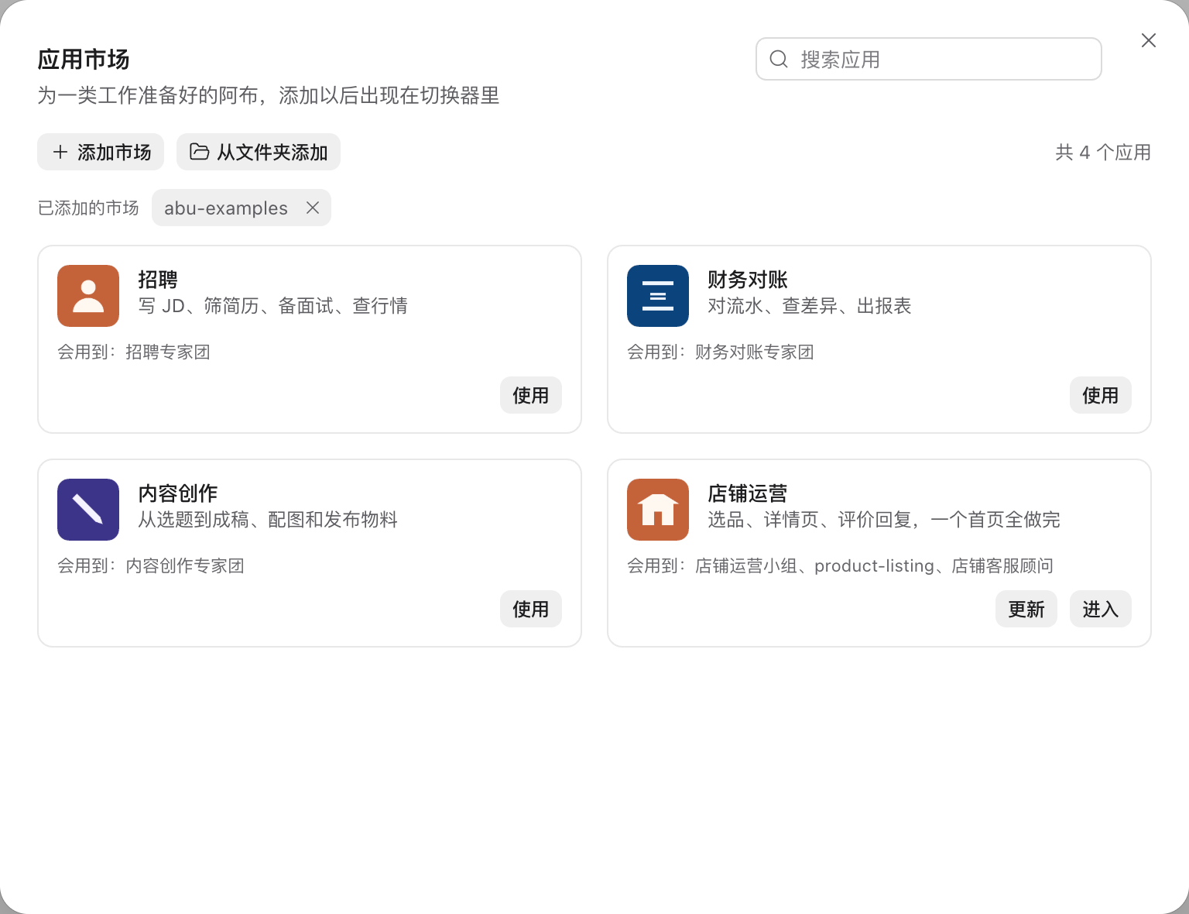Screen dimensions: 1189x914
Task: Click 会用到：招聘专家团 text
Action: click(x=134, y=352)
